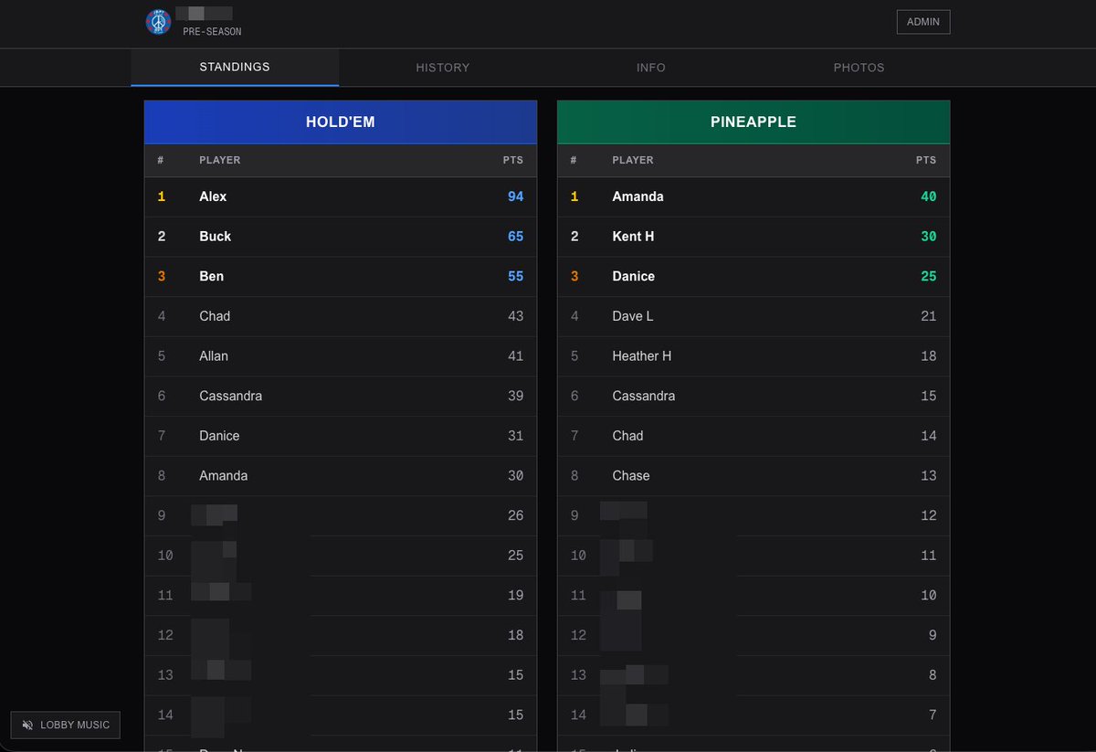Select Chase in the Pineapple standings
Image resolution: width=1096 pixels, height=752 pixels.
753,476
